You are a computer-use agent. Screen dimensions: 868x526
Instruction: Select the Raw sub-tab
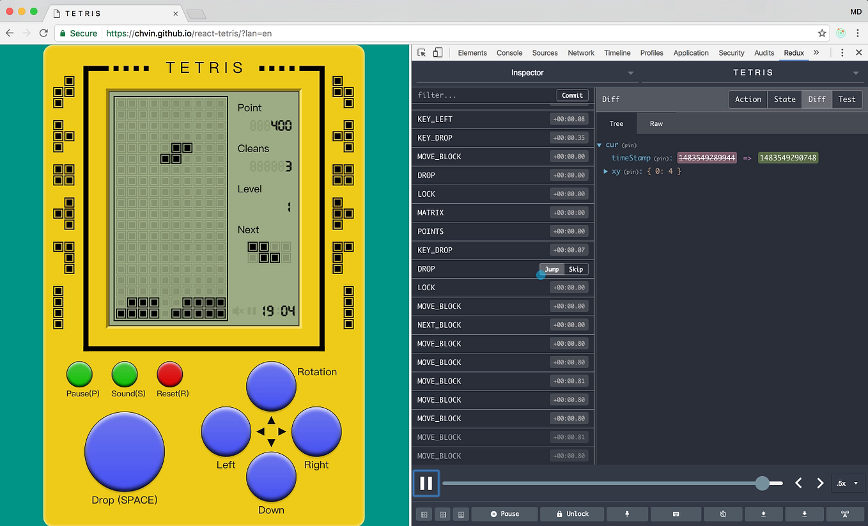click(x=656, y=123)
